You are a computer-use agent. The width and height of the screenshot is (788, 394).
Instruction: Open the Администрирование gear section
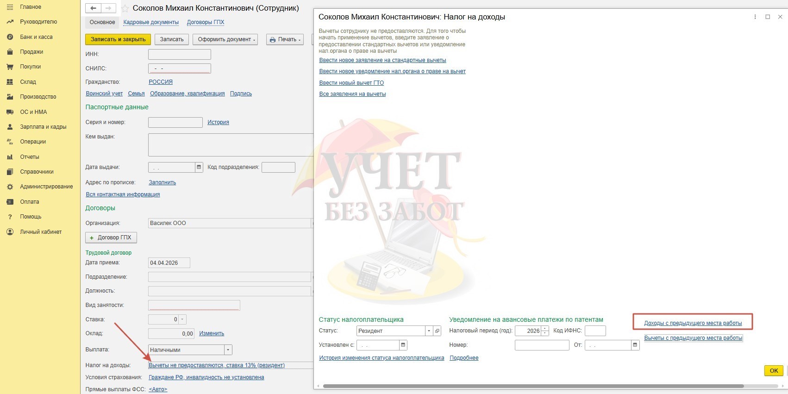point(46,187)
